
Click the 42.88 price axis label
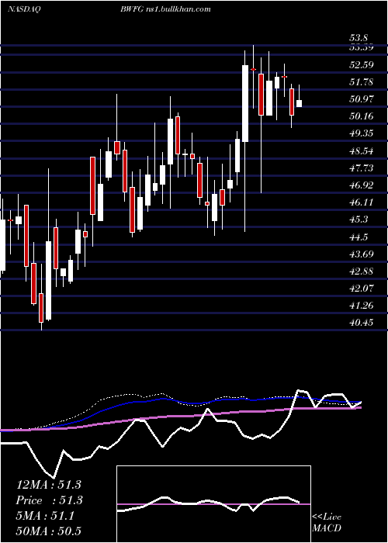(x=361, y=271)
